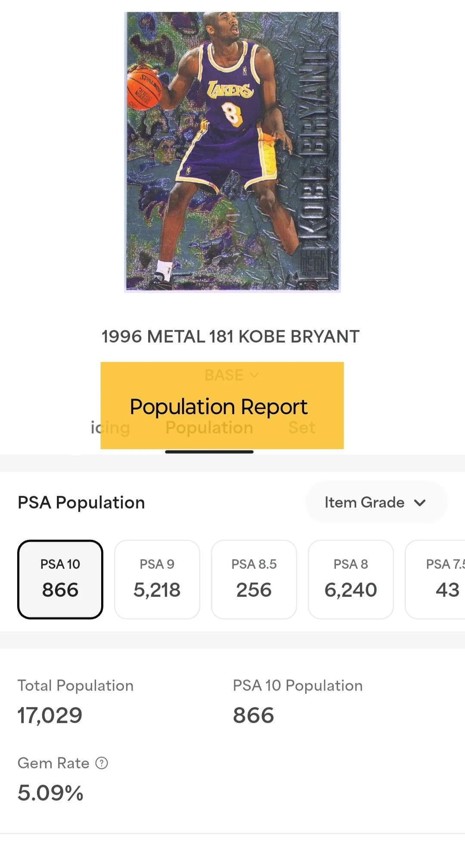The image size is (465, 846).
Task: Click the PSA Population section heading
Action: [81, 503]
